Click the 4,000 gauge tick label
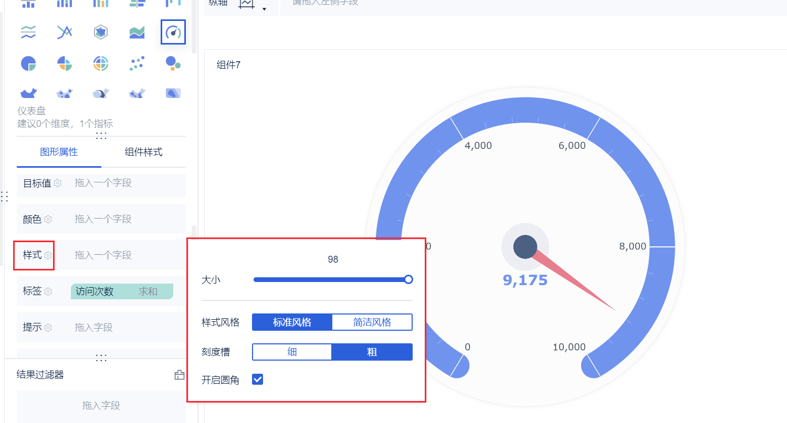This screenshot has width=787, height=423. [478, 146]
